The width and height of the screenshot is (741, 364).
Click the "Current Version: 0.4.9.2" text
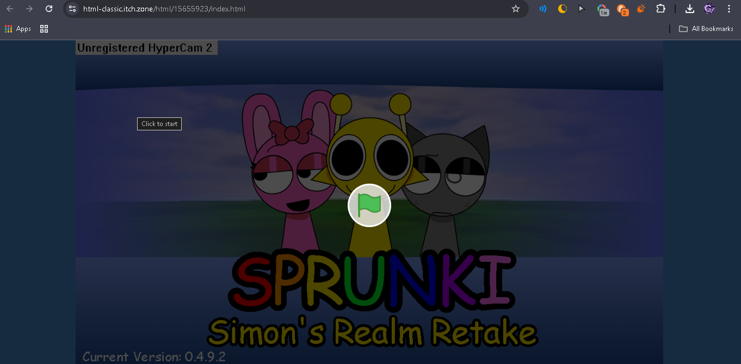pos(154,357)
